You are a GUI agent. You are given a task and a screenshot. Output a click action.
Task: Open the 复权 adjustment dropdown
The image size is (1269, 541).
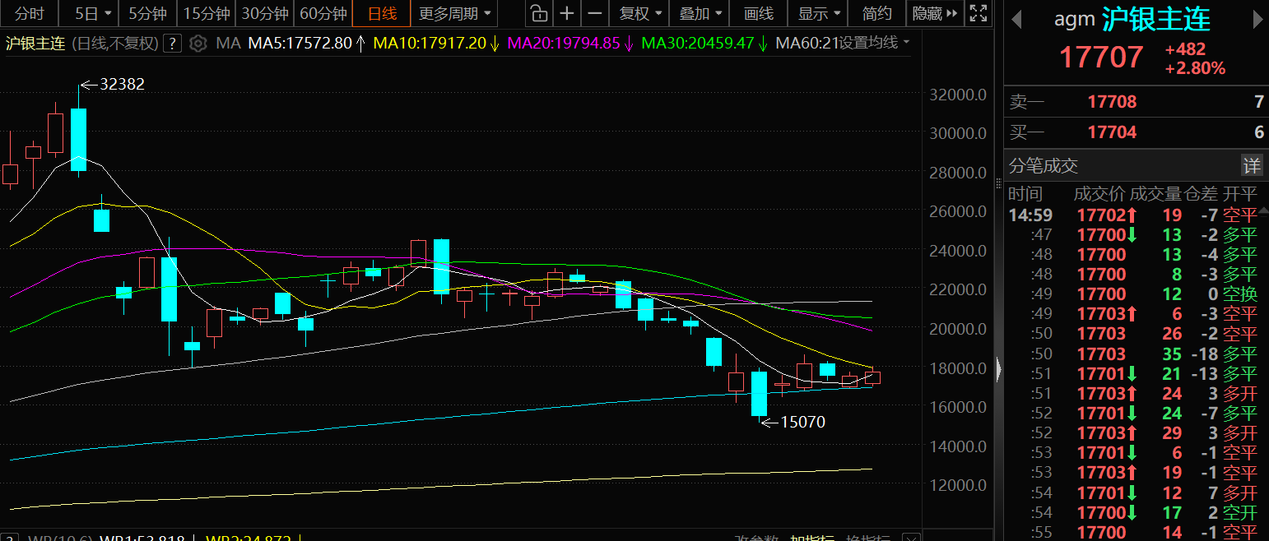(639, 13)
